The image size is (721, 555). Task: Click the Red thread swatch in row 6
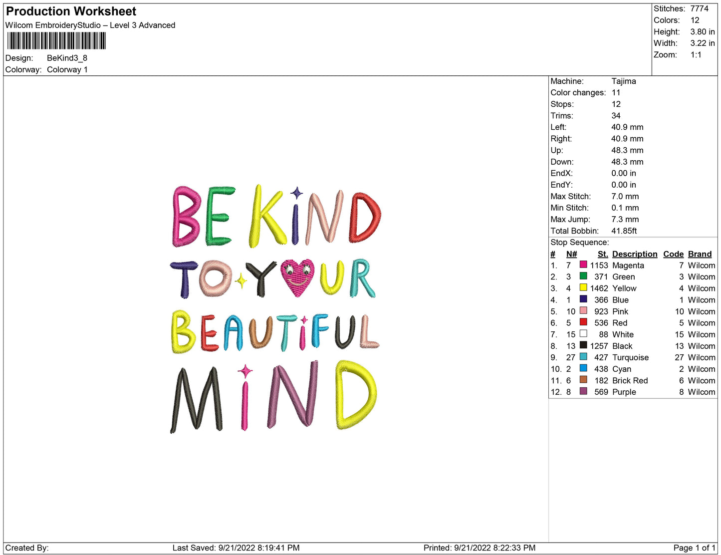pyautogui.click(x=583, y=322)
